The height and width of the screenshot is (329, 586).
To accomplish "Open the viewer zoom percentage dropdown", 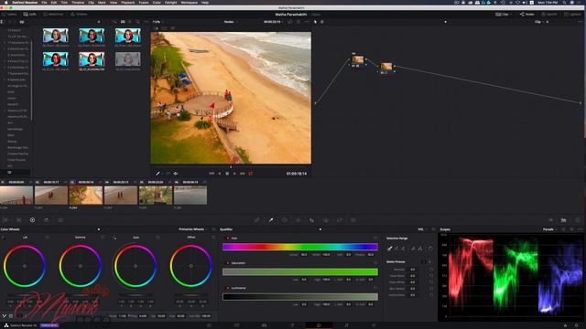I will 157,22.
